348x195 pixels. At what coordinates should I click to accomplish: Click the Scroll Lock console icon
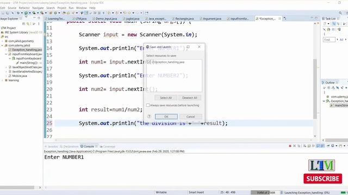(x=309, y=146)
